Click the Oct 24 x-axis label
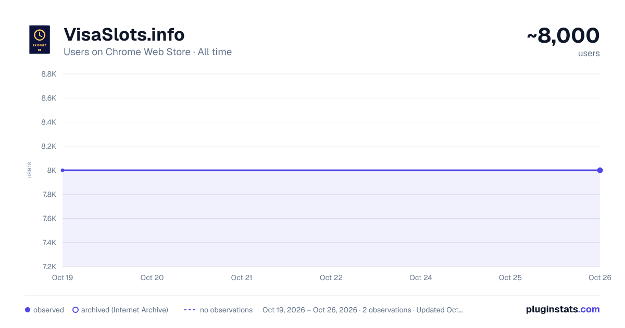The height and width of the screenshot is (328, 625). point(421,277)
